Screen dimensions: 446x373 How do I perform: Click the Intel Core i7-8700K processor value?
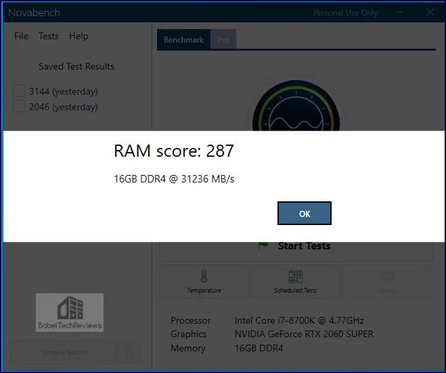[299, 320]
